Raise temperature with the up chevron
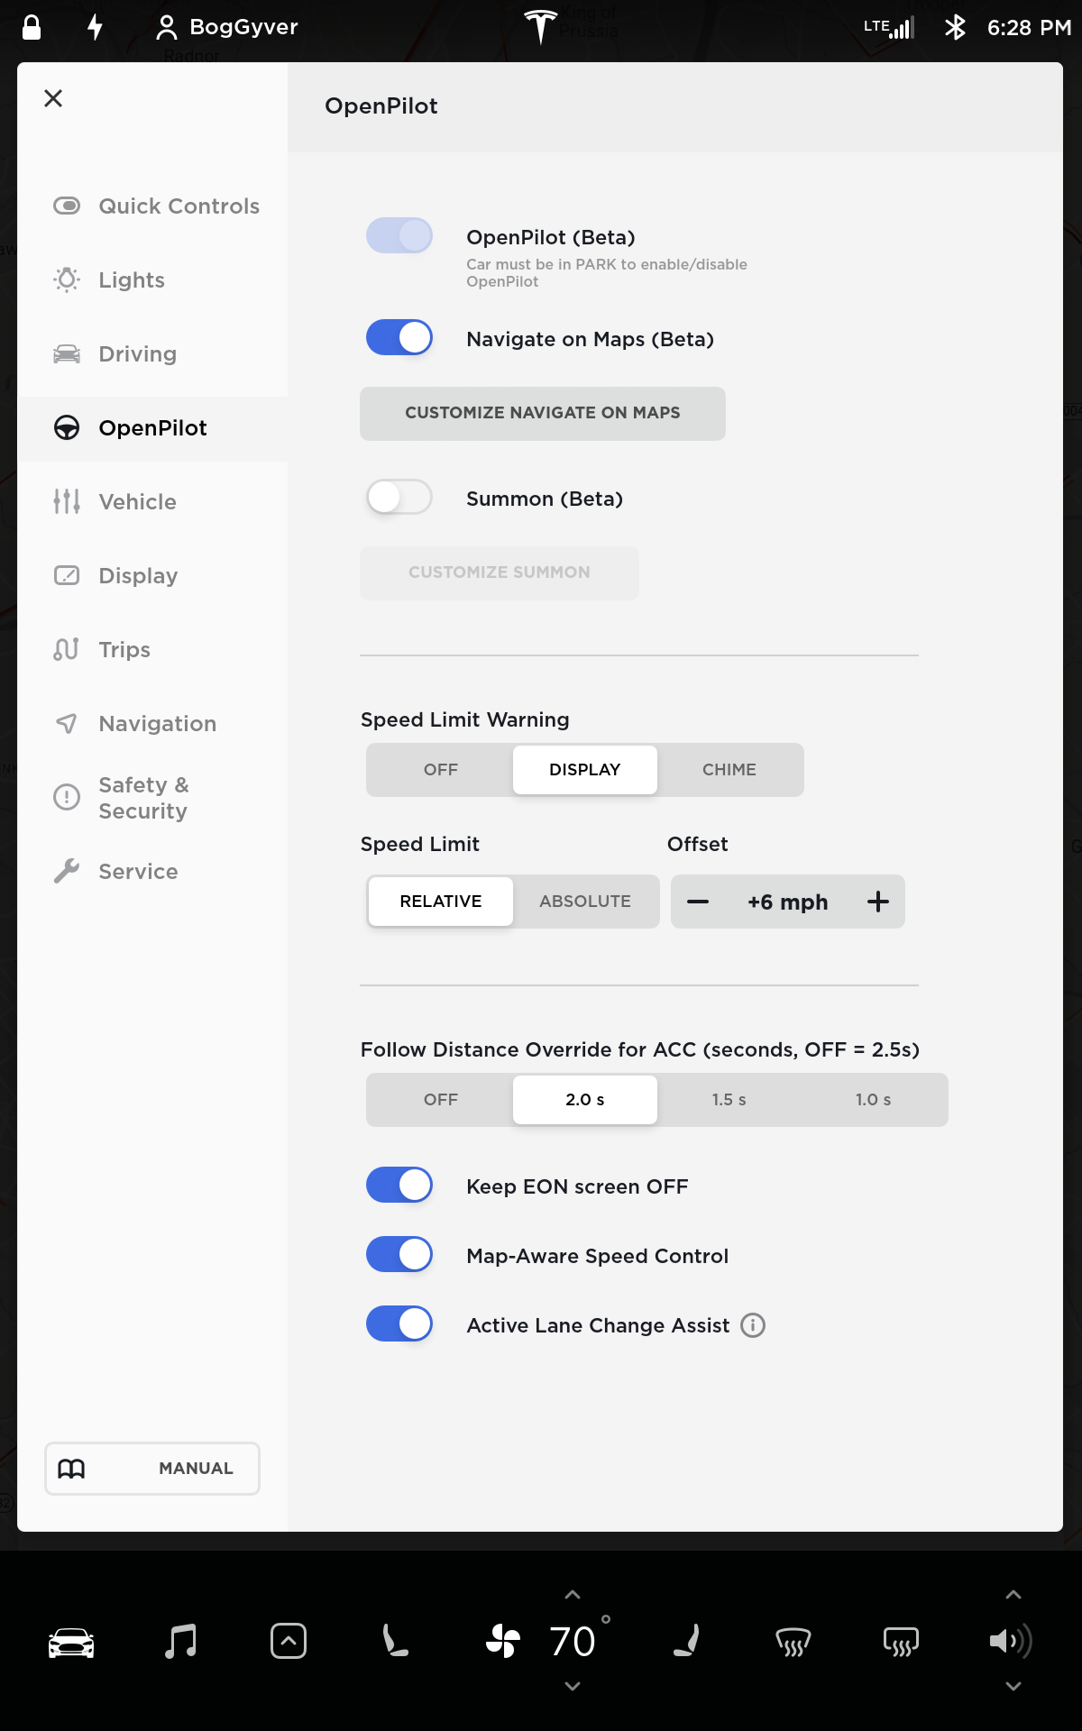Viewport: 1082px width, 1731px height. point(573,1595)
